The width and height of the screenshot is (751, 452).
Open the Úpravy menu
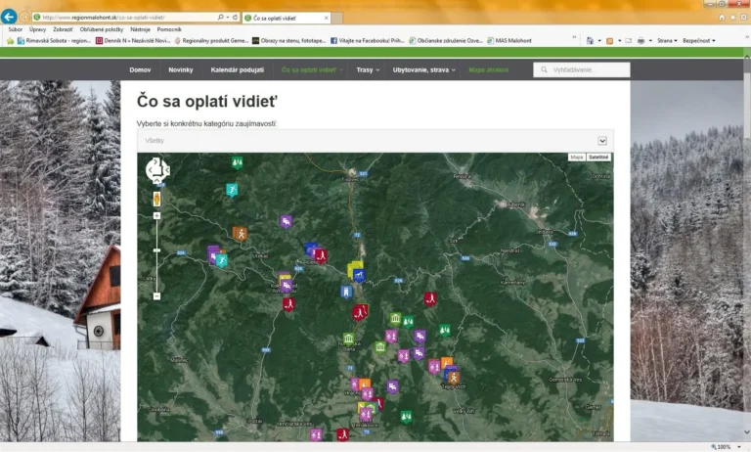(x=37, y=29)
